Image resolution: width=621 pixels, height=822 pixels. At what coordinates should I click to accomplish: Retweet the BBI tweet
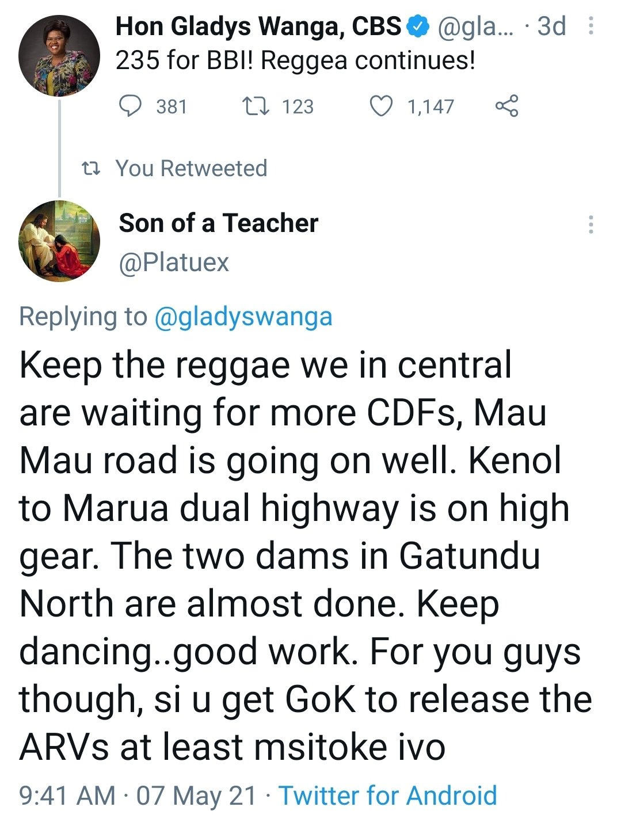click(x=252, y=106)
